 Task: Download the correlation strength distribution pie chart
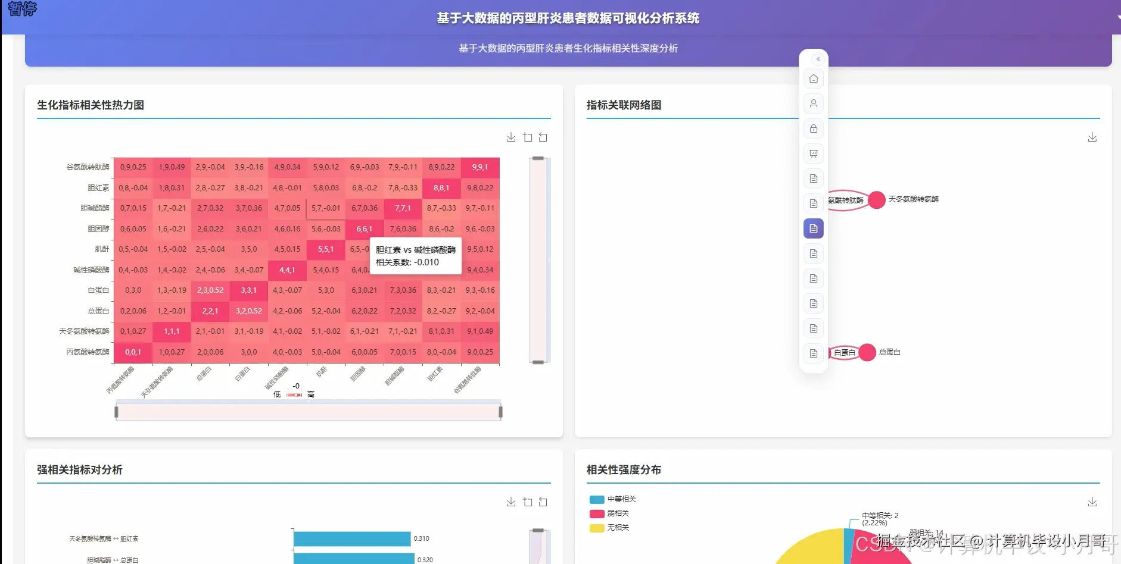(x=1092, y=502)
